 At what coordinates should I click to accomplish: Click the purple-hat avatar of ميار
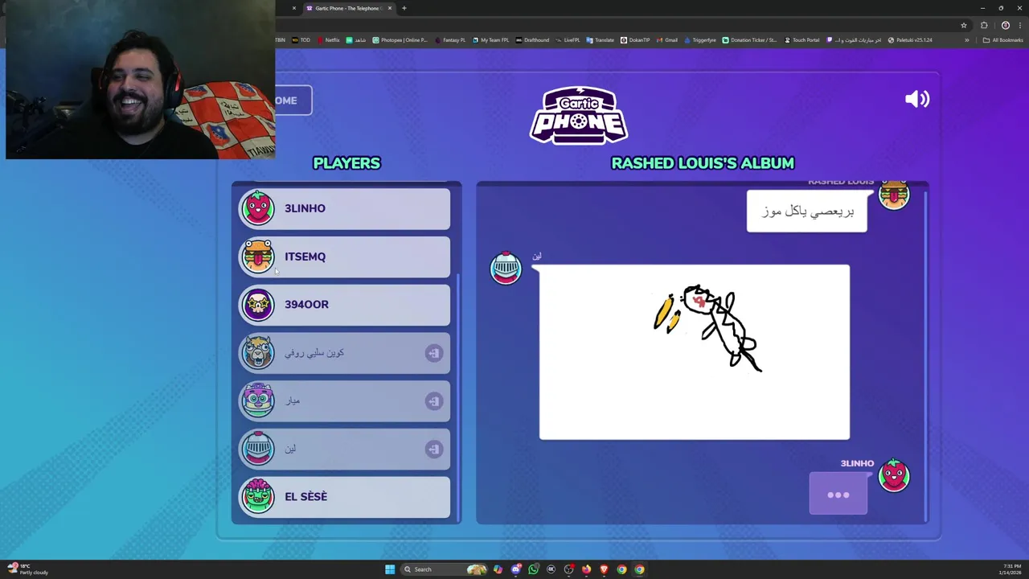pyautogui.click(x=258, y=400)
